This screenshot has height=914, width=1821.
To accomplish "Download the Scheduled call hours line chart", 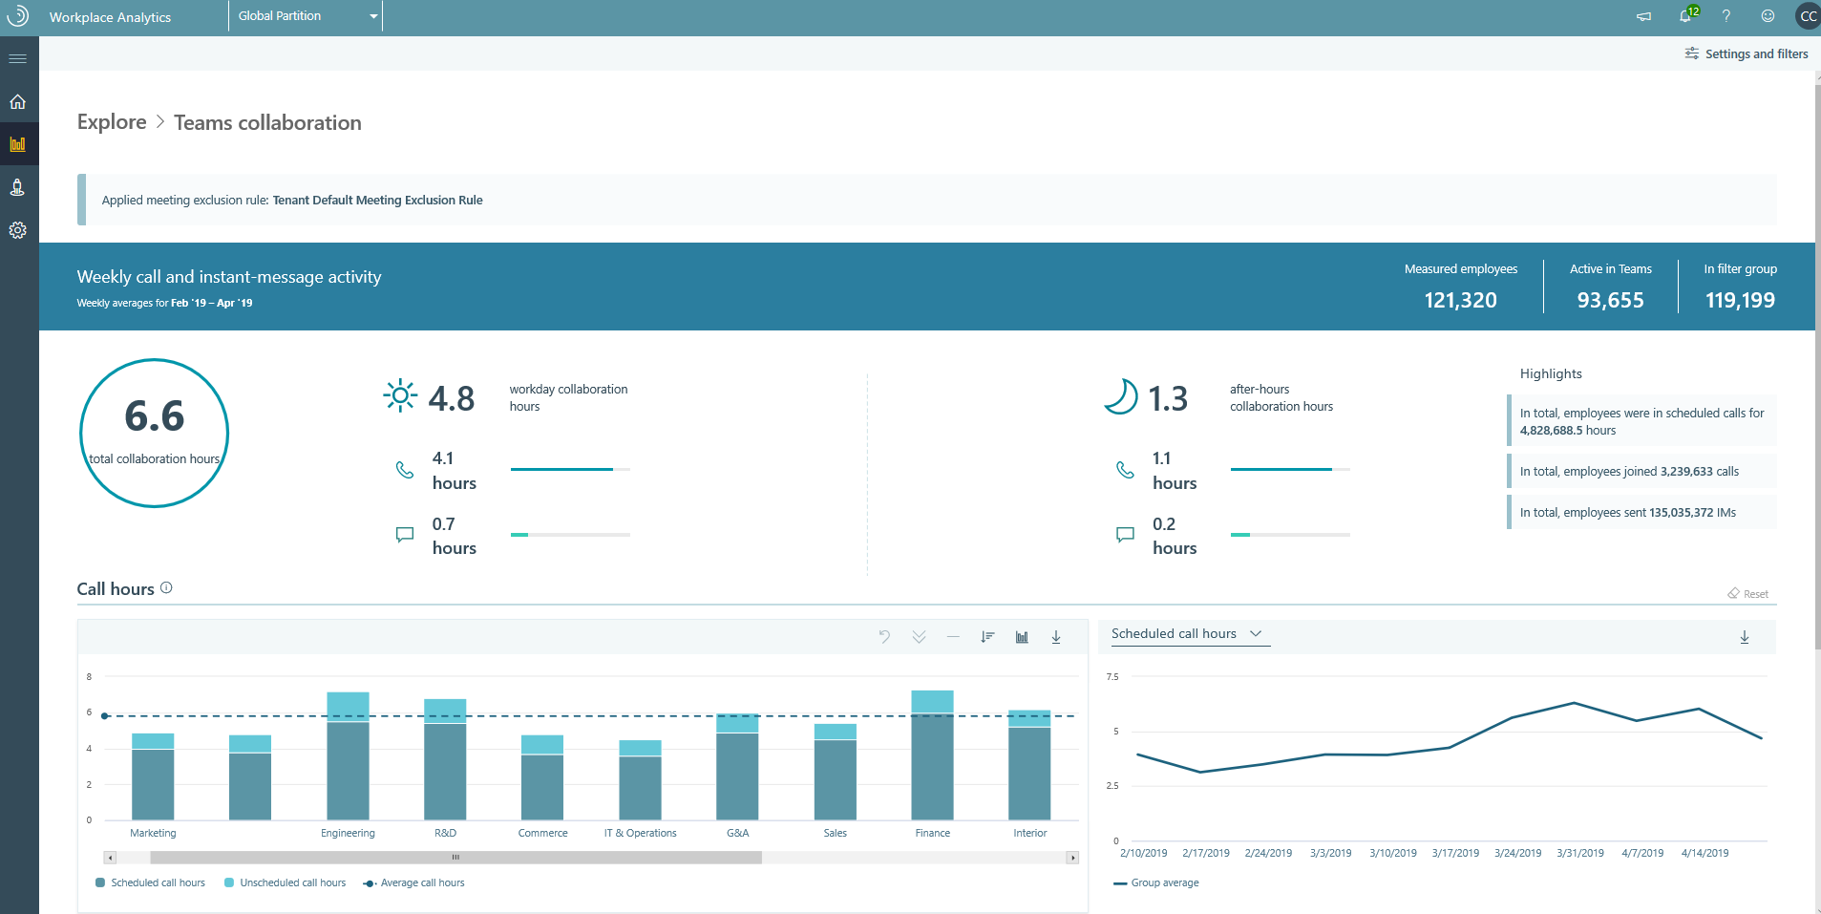I will [1745, 637].
